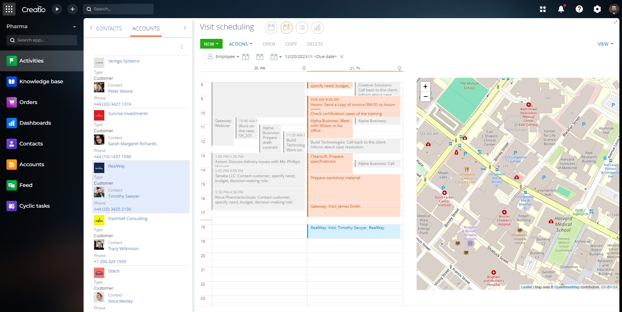Screen dimensions: 622x312
Task: Open the OpenStreetMap attribution link
Action: pyautogui.click(x=567, y=287)
